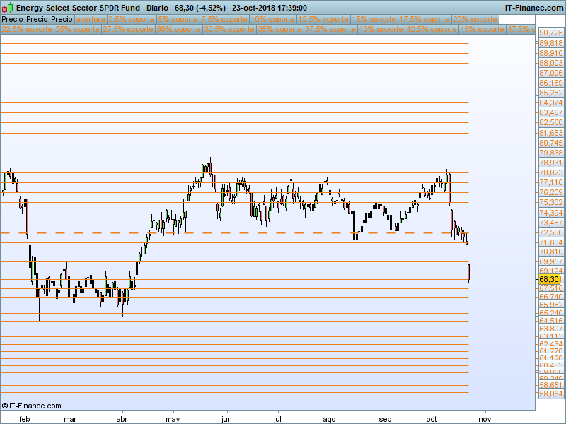Pick the 30% soporte label
The image size is (566, 424).
179,29
